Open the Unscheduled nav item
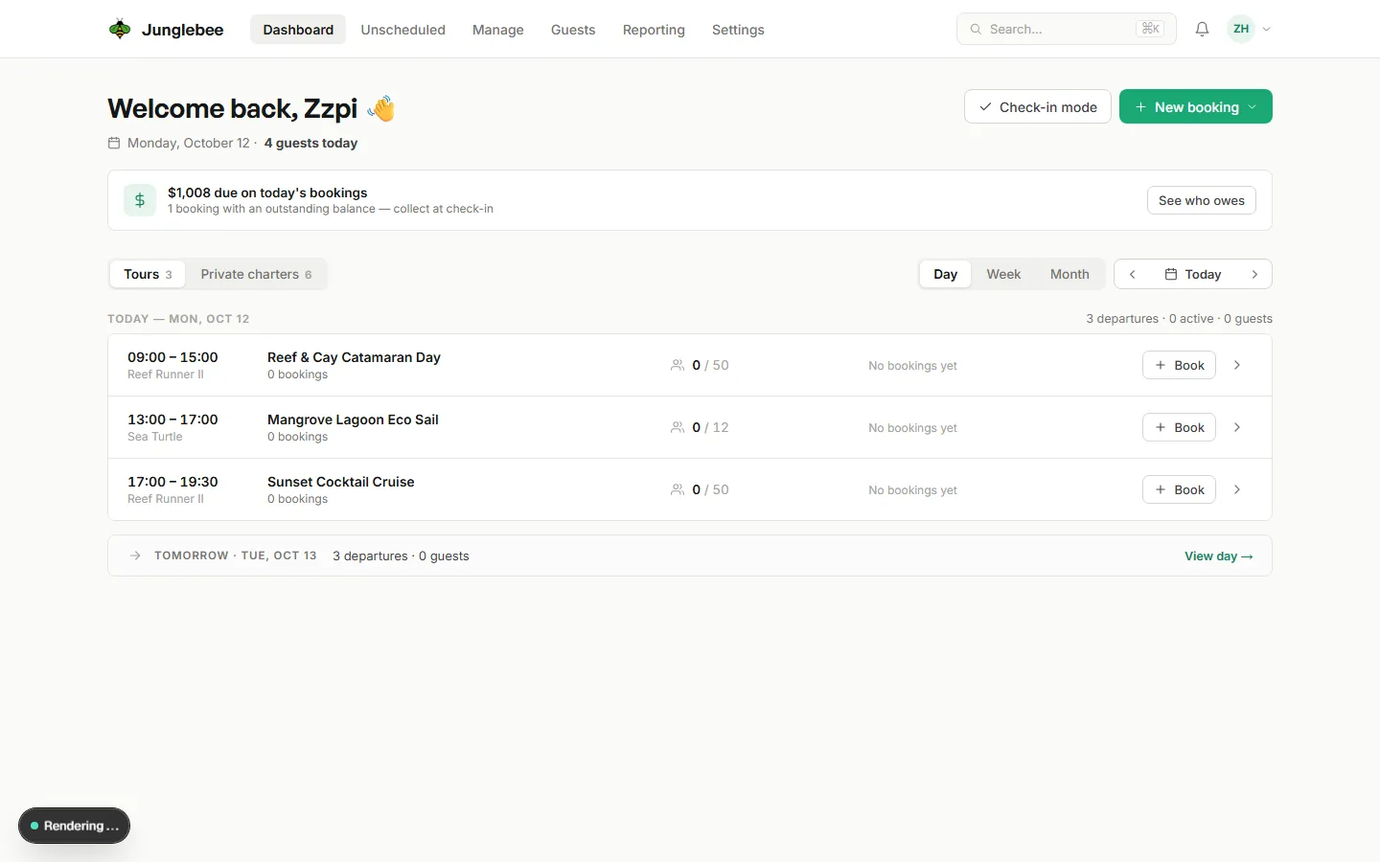Screen dimensions: 1380x862 pos(403,30)
